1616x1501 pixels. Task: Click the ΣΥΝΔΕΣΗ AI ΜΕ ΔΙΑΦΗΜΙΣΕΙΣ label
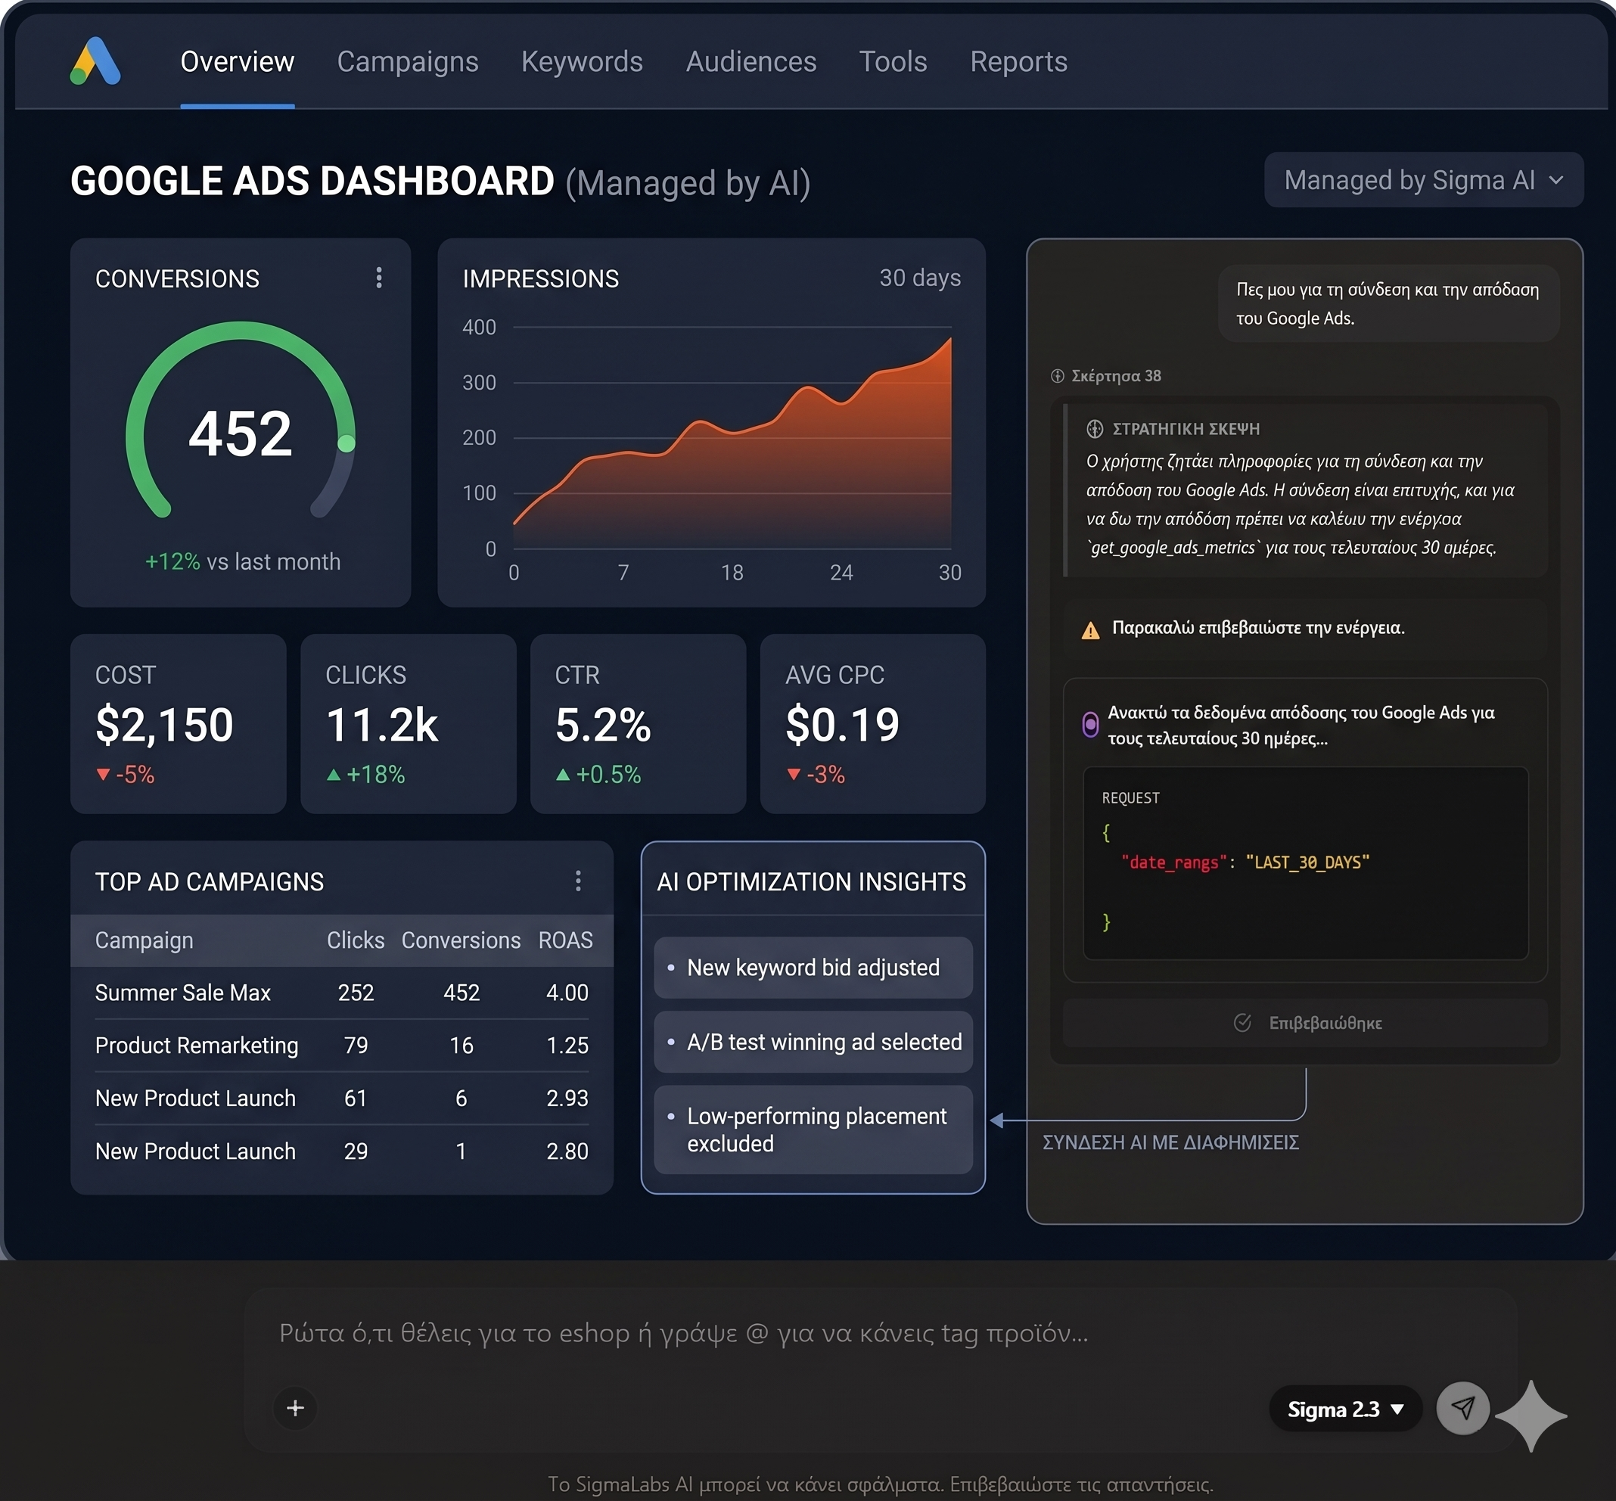click(x=1170, y=1142)
